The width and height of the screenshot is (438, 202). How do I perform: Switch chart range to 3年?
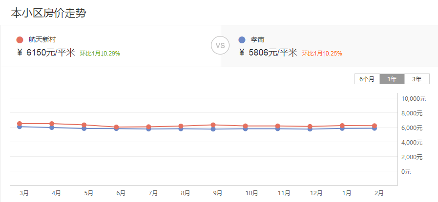pos(417,79)
